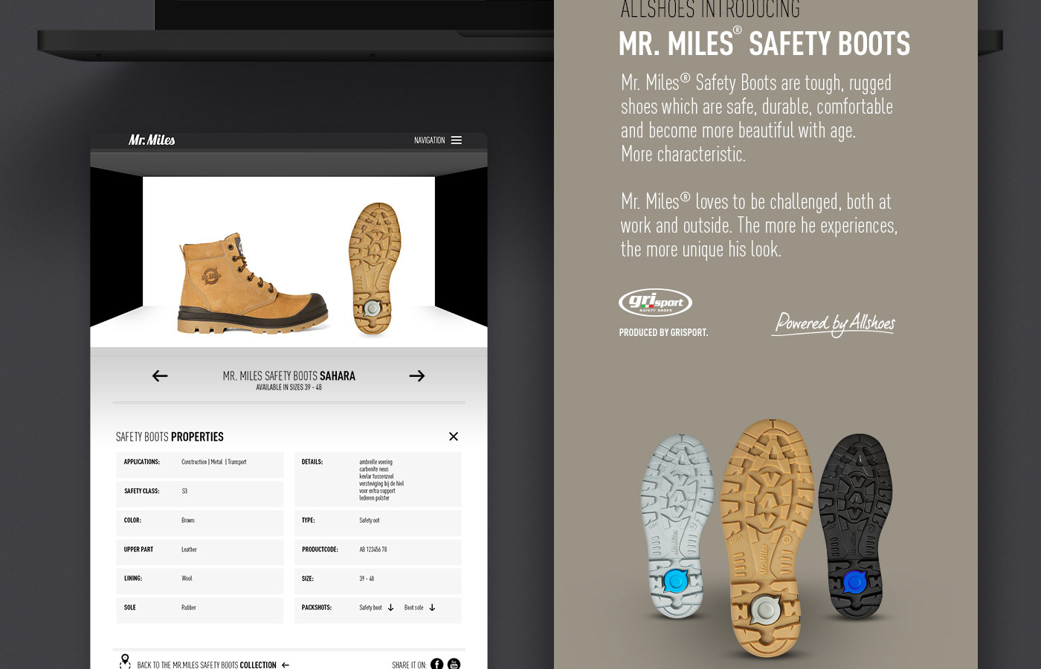Click the title 'Mr. Miles Safety Boots Sahara'
The width and height of the screenshot is (1041, 669).
pos(289,376)
